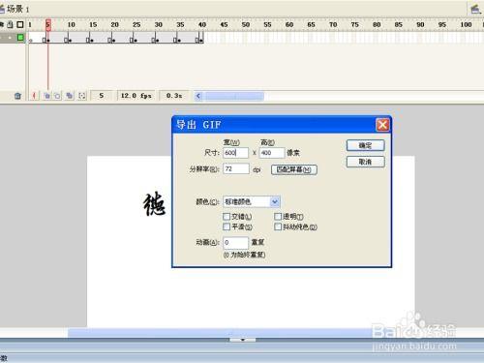Check the 交错 checkbox
The height and width of the screenshot is (363, 484).
227,217
